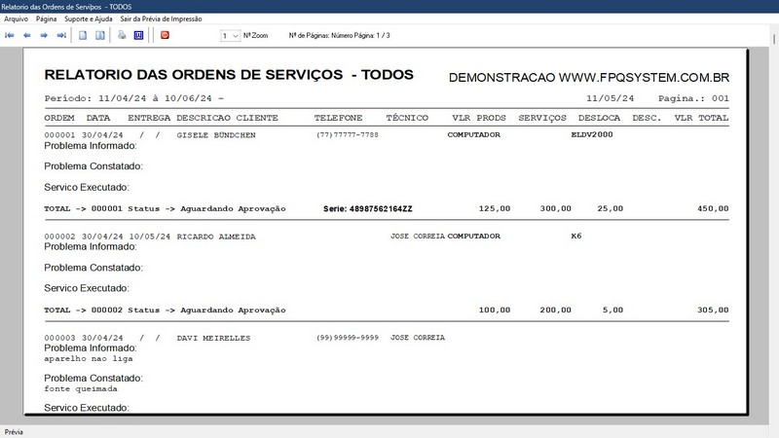Click the TÉCNICO column header
The width and height of the screenshot is (779, 438).
point(407,118)
